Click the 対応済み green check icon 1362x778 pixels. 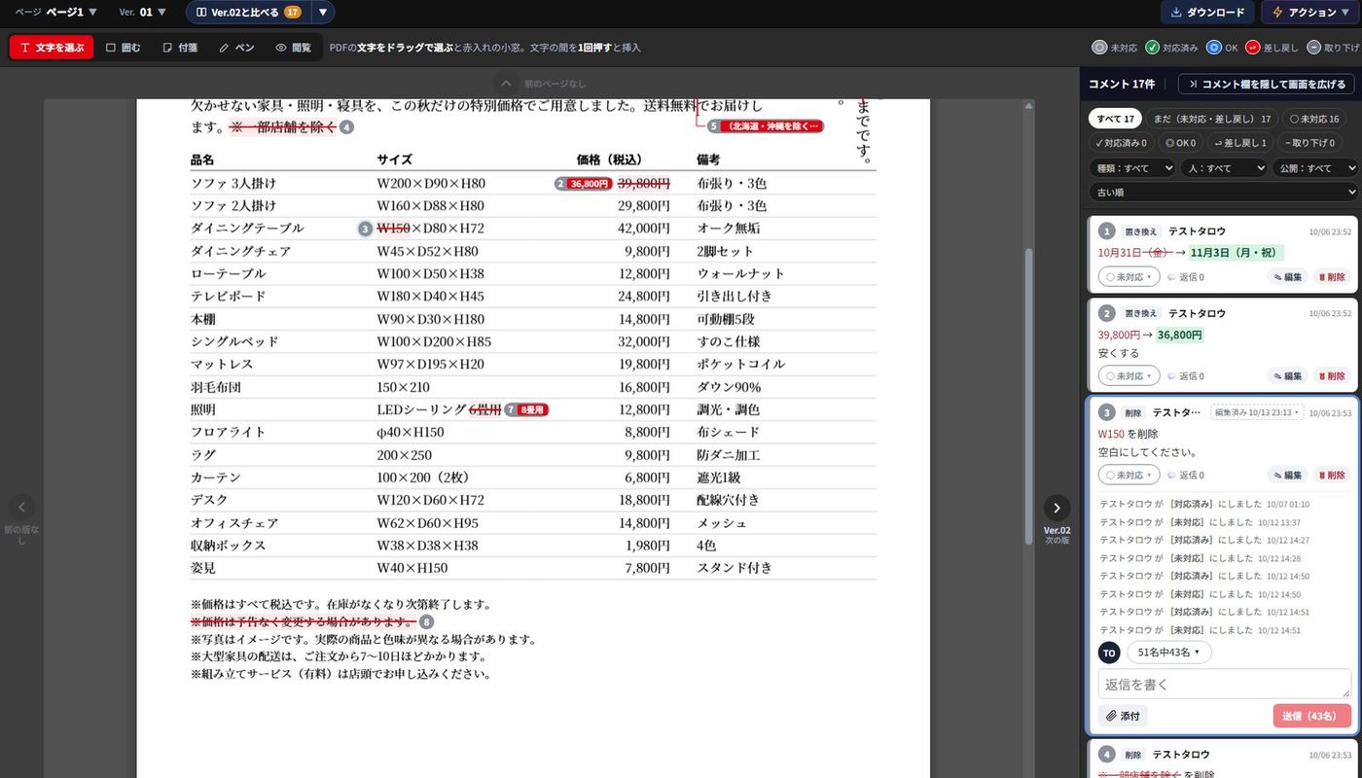pyautogui.click(x=1152, y=47)
